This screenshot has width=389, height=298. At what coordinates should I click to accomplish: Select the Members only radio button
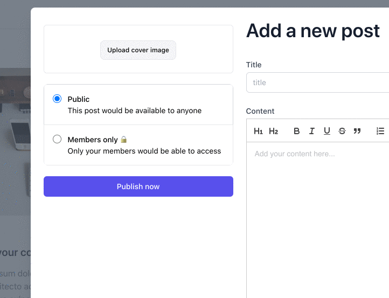click(57, 140)
